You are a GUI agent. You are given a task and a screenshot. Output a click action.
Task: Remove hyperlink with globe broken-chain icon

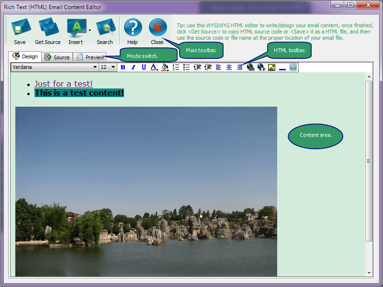coord(261,67)
